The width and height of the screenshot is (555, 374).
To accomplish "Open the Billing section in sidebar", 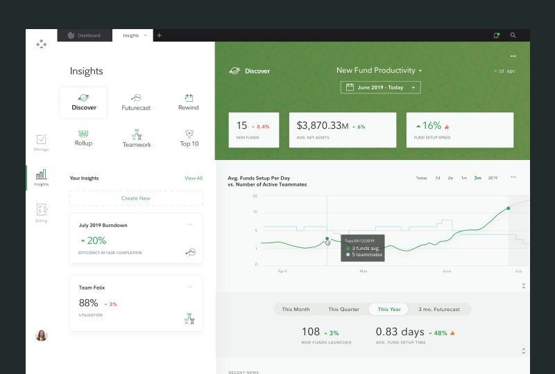I will pyautogui.click(x=42, y=213).
